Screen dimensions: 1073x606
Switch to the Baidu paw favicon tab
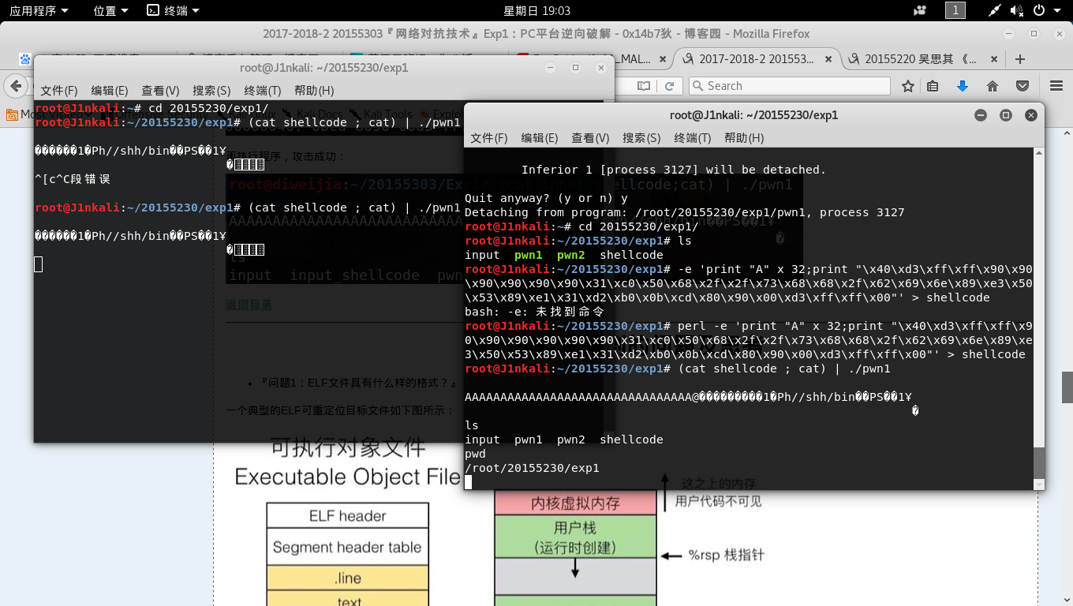(25, 59)
